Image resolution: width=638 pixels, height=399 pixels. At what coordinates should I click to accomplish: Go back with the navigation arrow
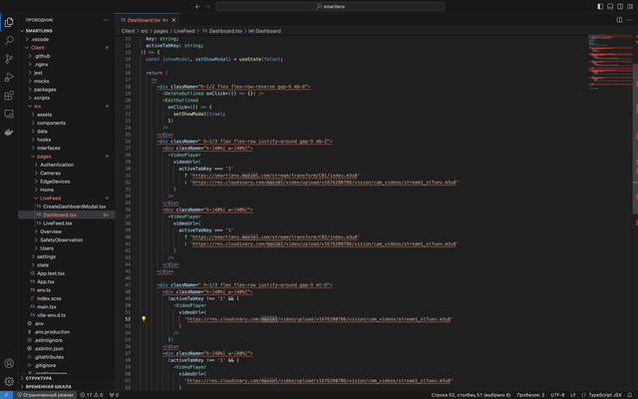pyautogui.click(x=197, y=7)
